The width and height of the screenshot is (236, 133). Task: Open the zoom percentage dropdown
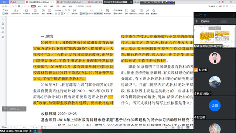(59, 10)
